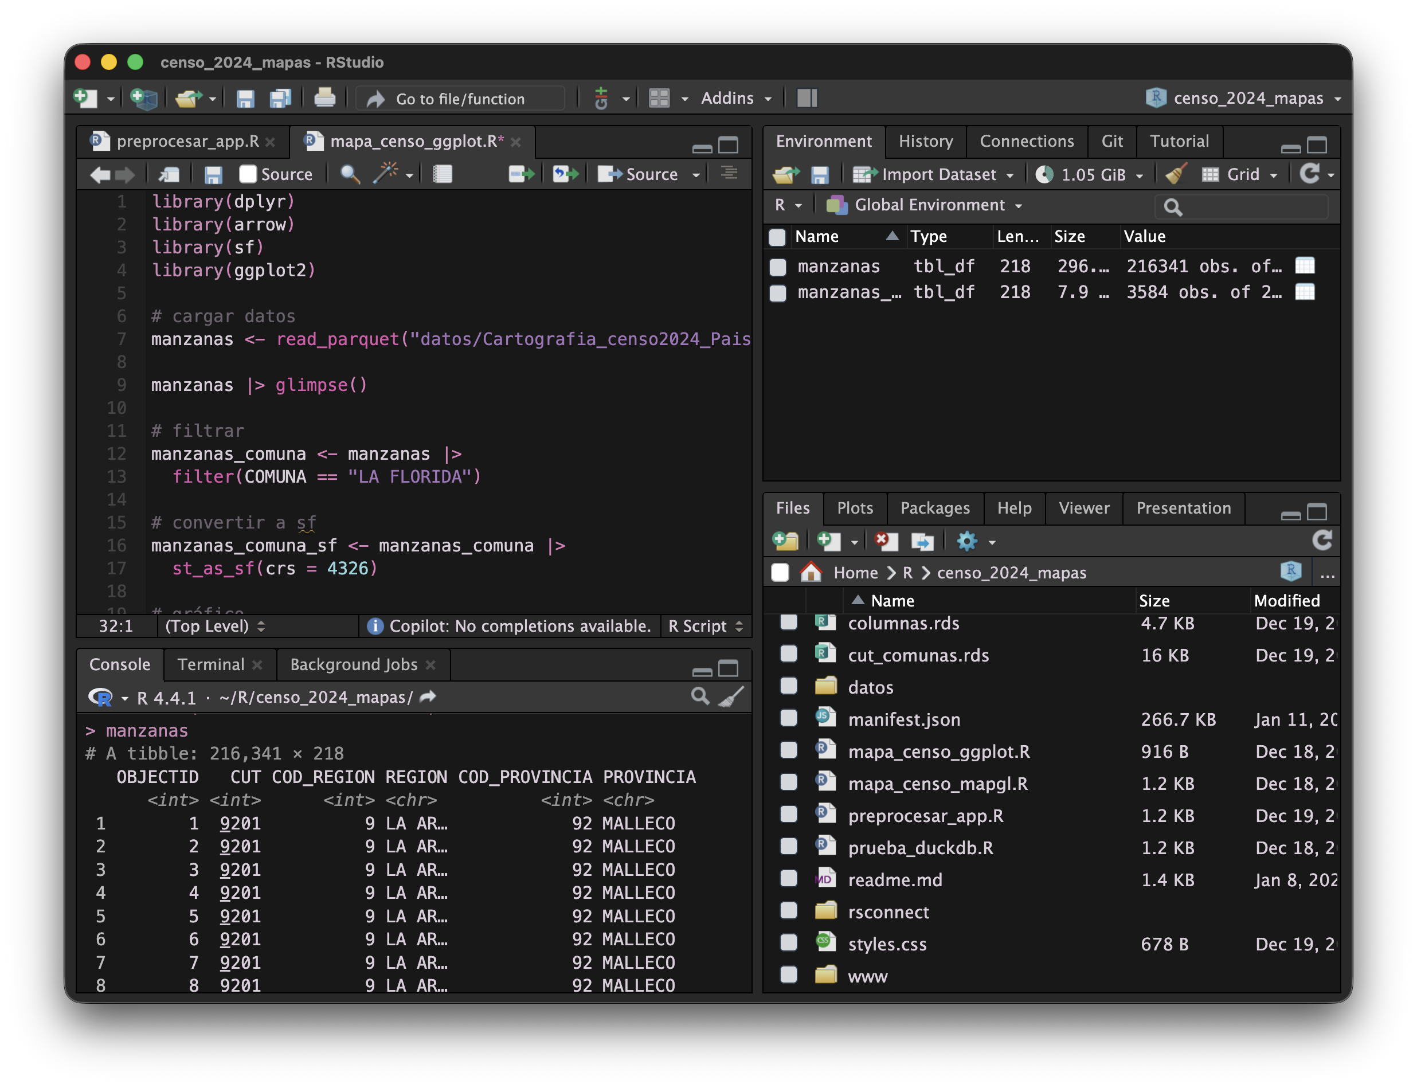Switch to the History tab
Viewport: 1417px width, 1088px height.
coord(925,141)
